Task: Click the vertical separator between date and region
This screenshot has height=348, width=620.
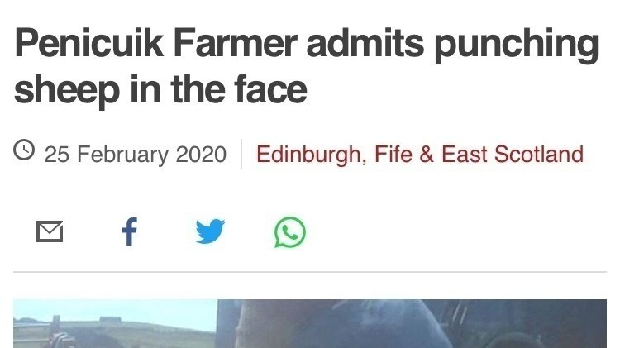Action: [x=241, y=154]
